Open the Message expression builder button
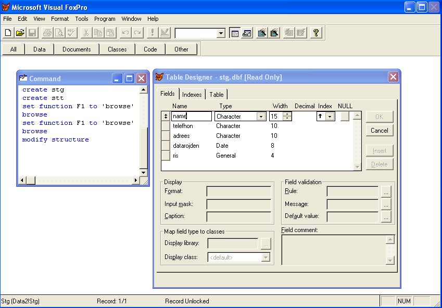442x308 pixels. [386, 204]
